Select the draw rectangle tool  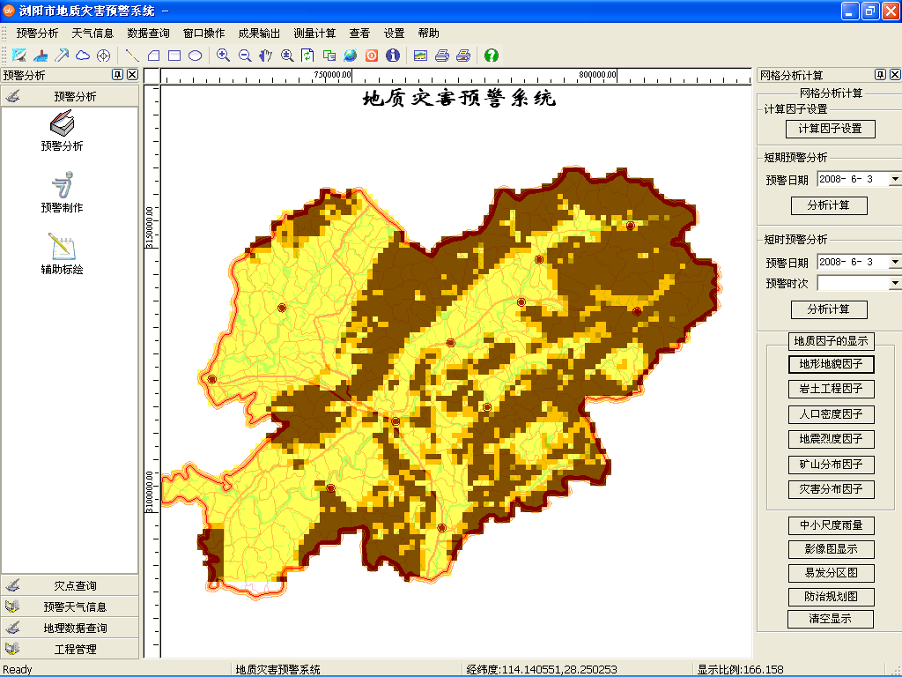(x=174, y=55)
